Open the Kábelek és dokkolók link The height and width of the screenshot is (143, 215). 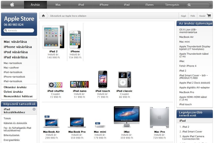[15, 123]
